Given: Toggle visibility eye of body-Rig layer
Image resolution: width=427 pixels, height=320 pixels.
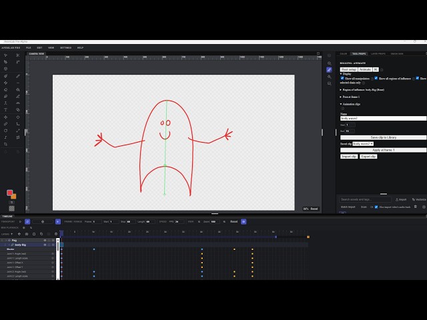Looking at the screenshot, I should 45,245.
